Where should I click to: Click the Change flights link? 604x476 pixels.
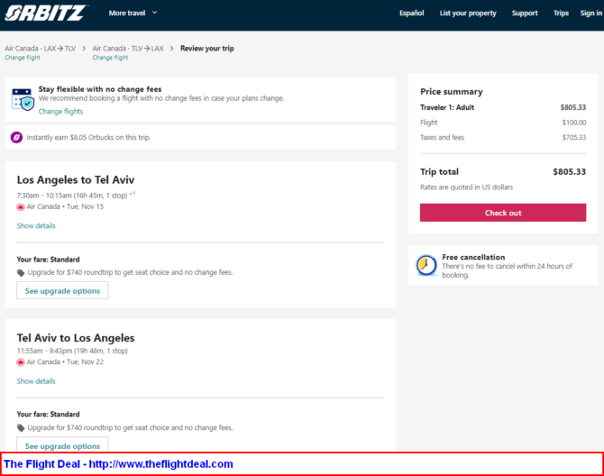click(x=60, y=111)
